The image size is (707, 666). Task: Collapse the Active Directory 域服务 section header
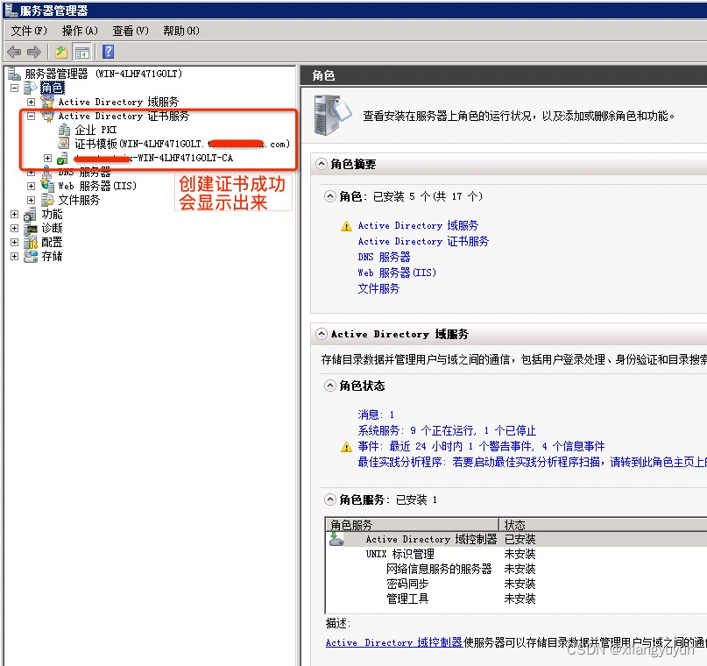click(321, 334)
